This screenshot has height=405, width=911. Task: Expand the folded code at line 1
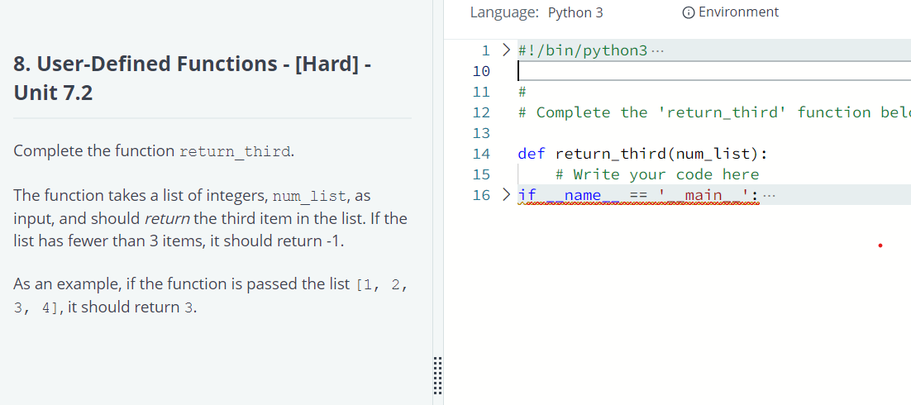[505, 50]
